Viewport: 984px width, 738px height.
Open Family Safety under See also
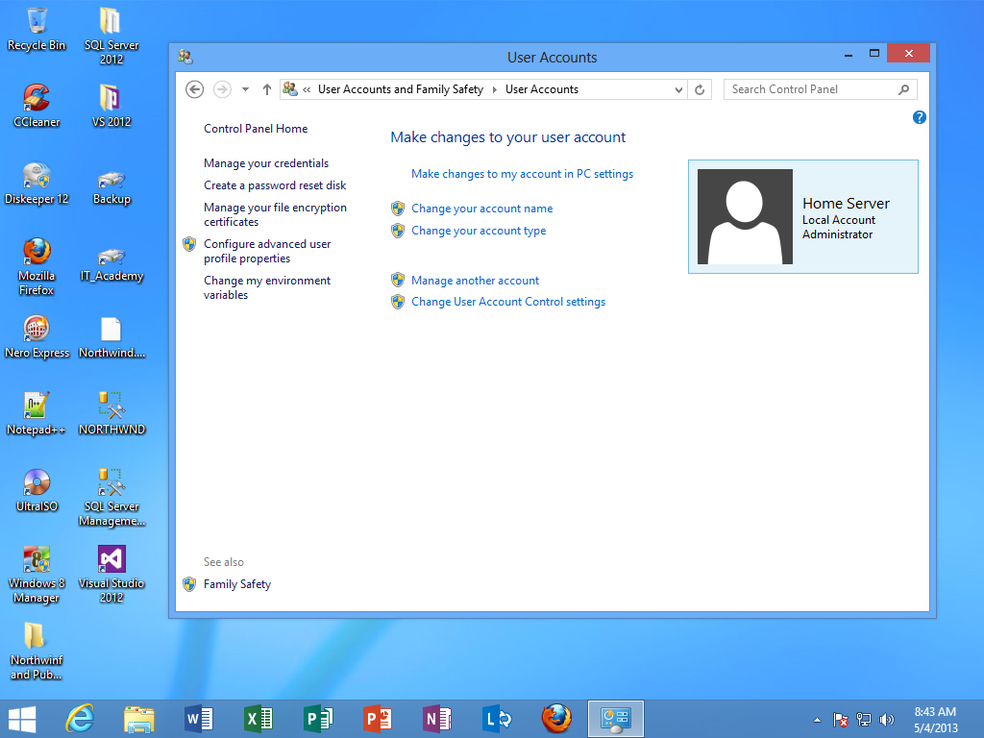pos(237,584)
